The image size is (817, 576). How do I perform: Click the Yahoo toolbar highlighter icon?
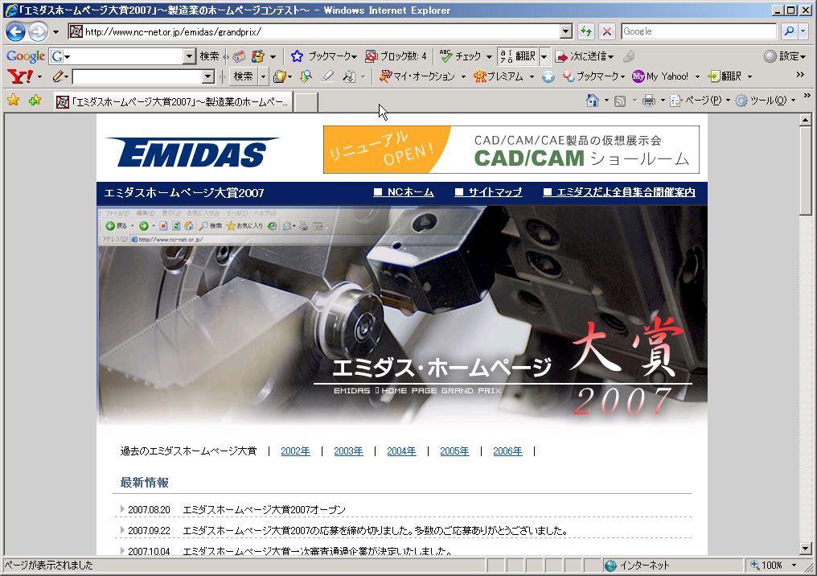tap(328, 76)
